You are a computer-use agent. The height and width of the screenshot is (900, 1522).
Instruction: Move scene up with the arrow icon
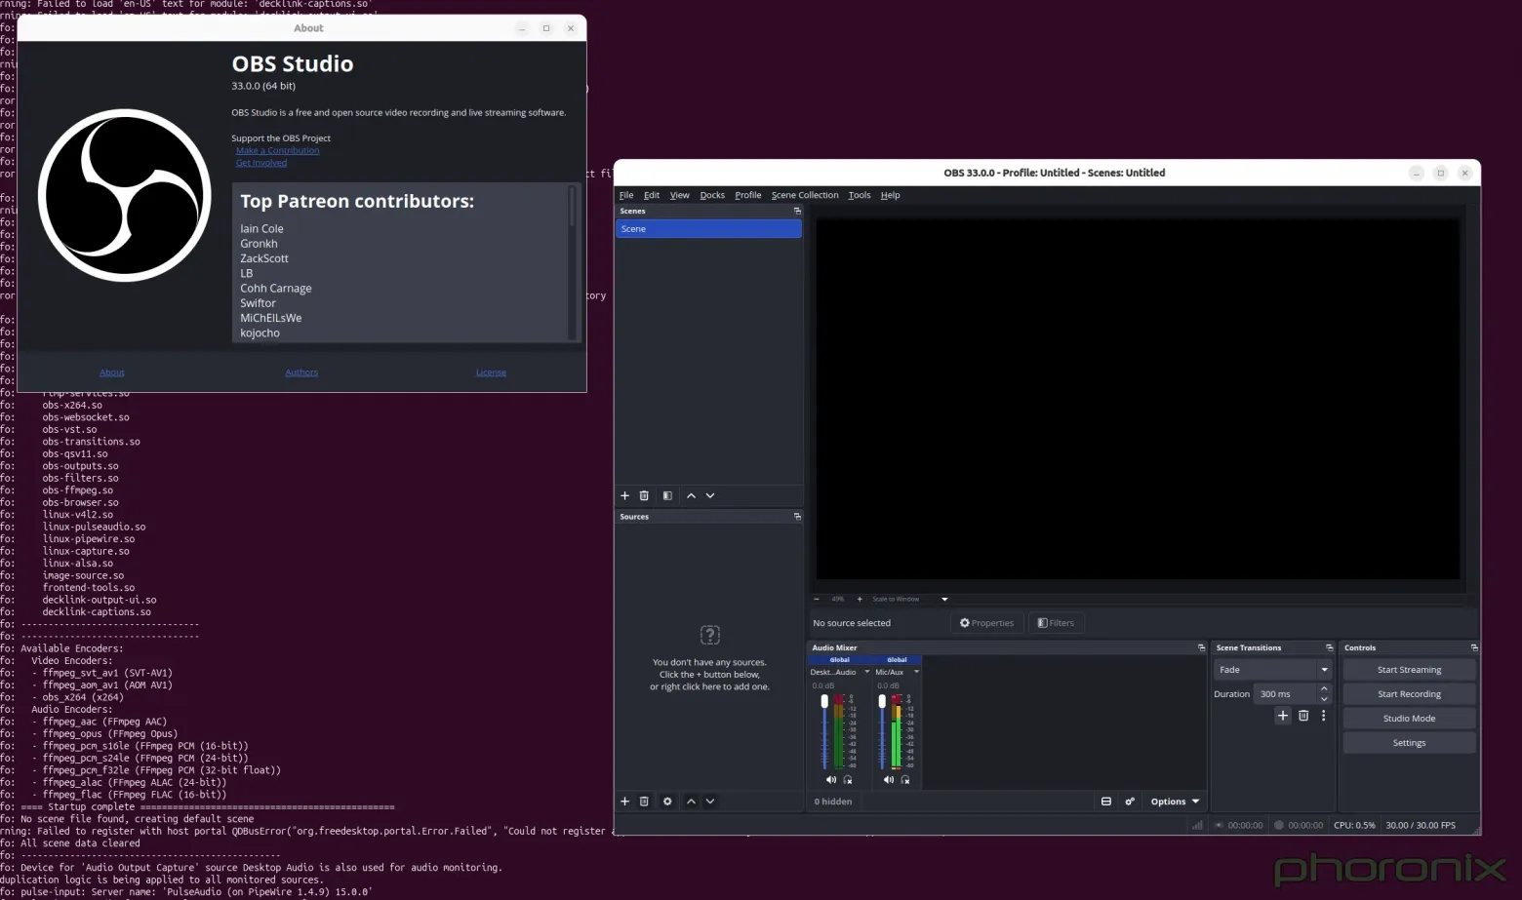point(691,495)
